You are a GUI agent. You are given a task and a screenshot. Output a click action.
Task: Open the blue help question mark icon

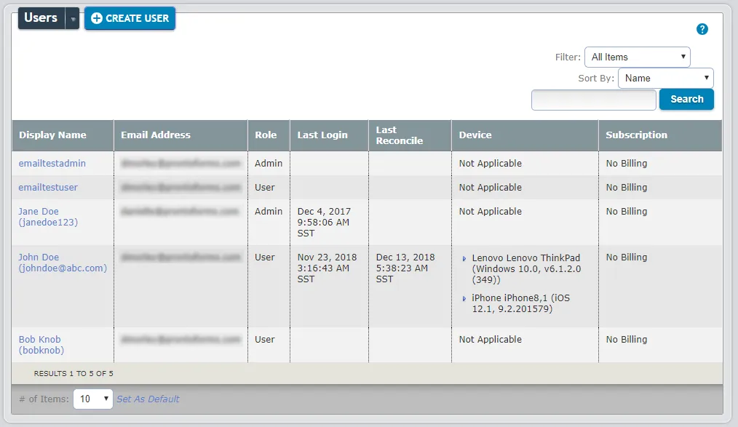coord(702,29)
